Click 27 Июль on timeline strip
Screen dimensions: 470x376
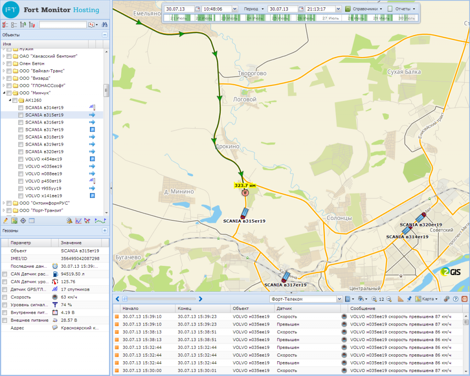330,18
